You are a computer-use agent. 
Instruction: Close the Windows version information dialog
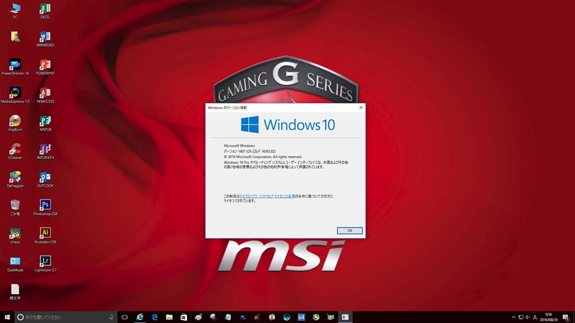click(361, 107)
